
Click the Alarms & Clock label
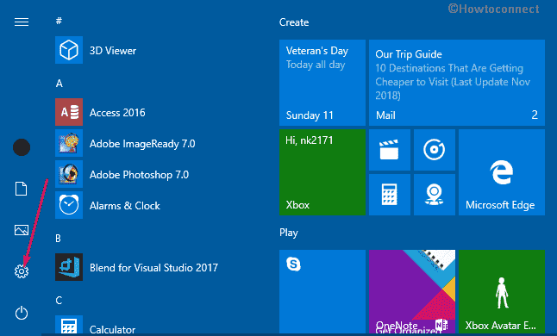pyautogui.click(x=125, y=206)
